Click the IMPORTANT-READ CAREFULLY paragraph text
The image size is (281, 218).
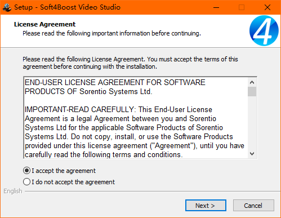pos(135,132)
